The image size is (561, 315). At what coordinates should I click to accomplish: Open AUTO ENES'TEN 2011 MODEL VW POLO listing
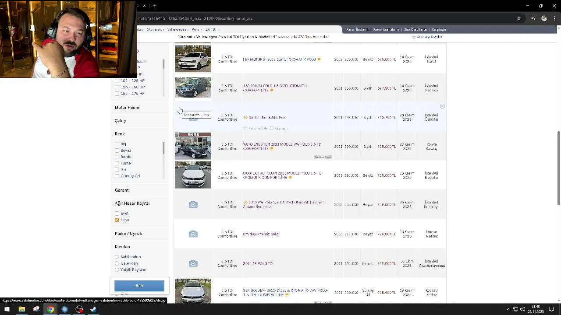[x=283, y=146]
